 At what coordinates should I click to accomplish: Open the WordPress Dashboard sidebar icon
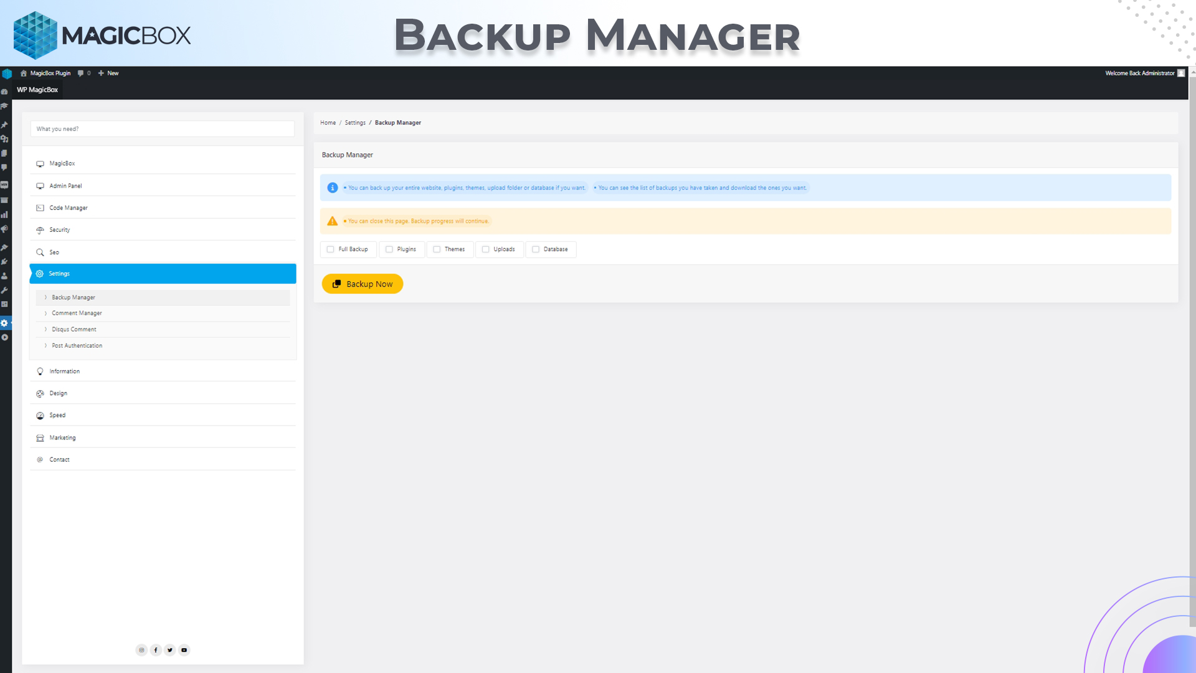pyautogui.click(x=4, y=92)
